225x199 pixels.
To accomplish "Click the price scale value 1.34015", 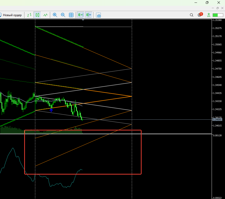I will 217,126.
